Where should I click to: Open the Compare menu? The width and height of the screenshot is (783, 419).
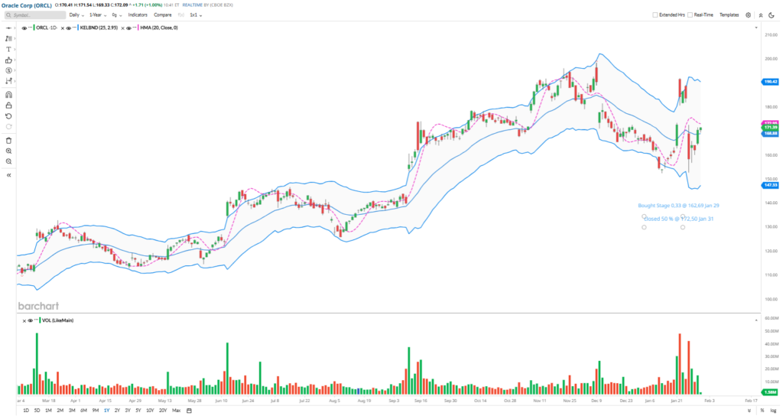[x=162, y=15]
